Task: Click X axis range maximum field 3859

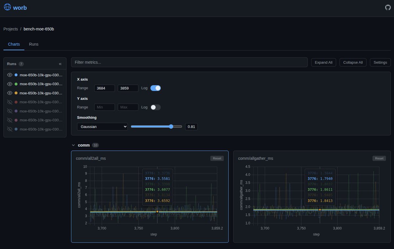Action: pos(128,88)
